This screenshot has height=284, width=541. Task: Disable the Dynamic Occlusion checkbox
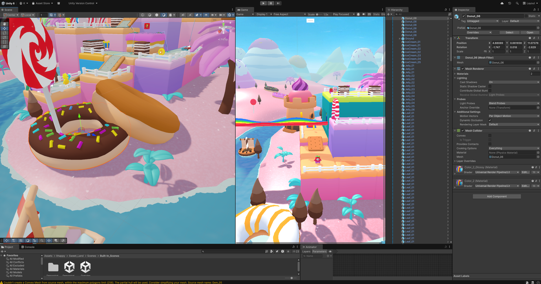(490, 120)
